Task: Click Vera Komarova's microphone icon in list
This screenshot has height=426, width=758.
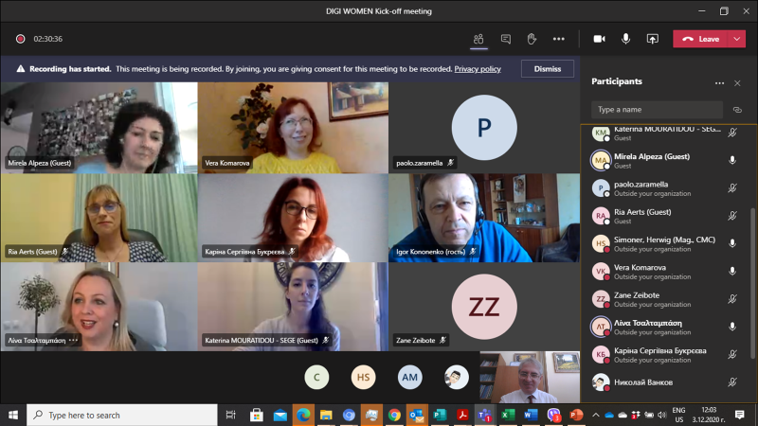Action: pyautogui.click(x=732, y=272)
